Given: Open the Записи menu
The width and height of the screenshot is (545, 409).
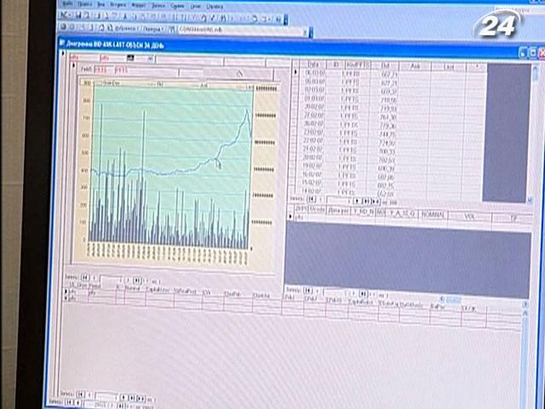Looking at the screenshot, I should pos(158,6).
